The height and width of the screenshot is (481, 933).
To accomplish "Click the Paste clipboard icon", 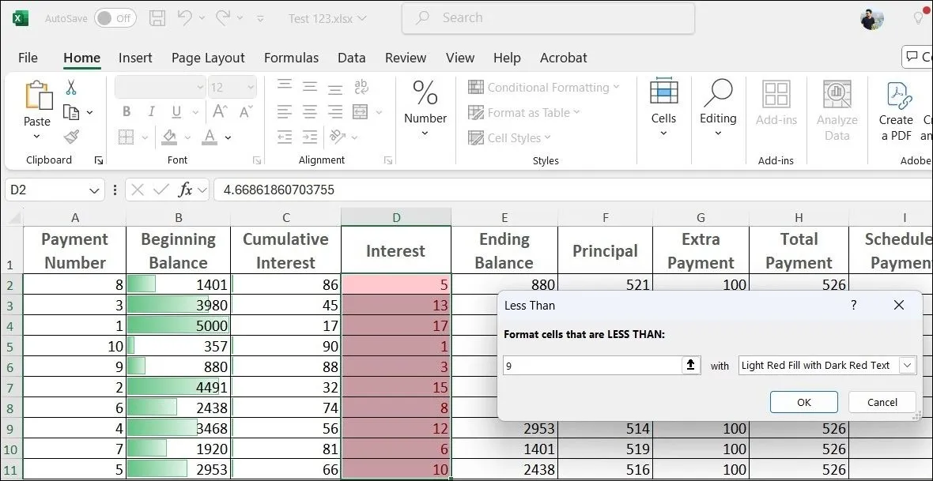I will coord(37,95).
